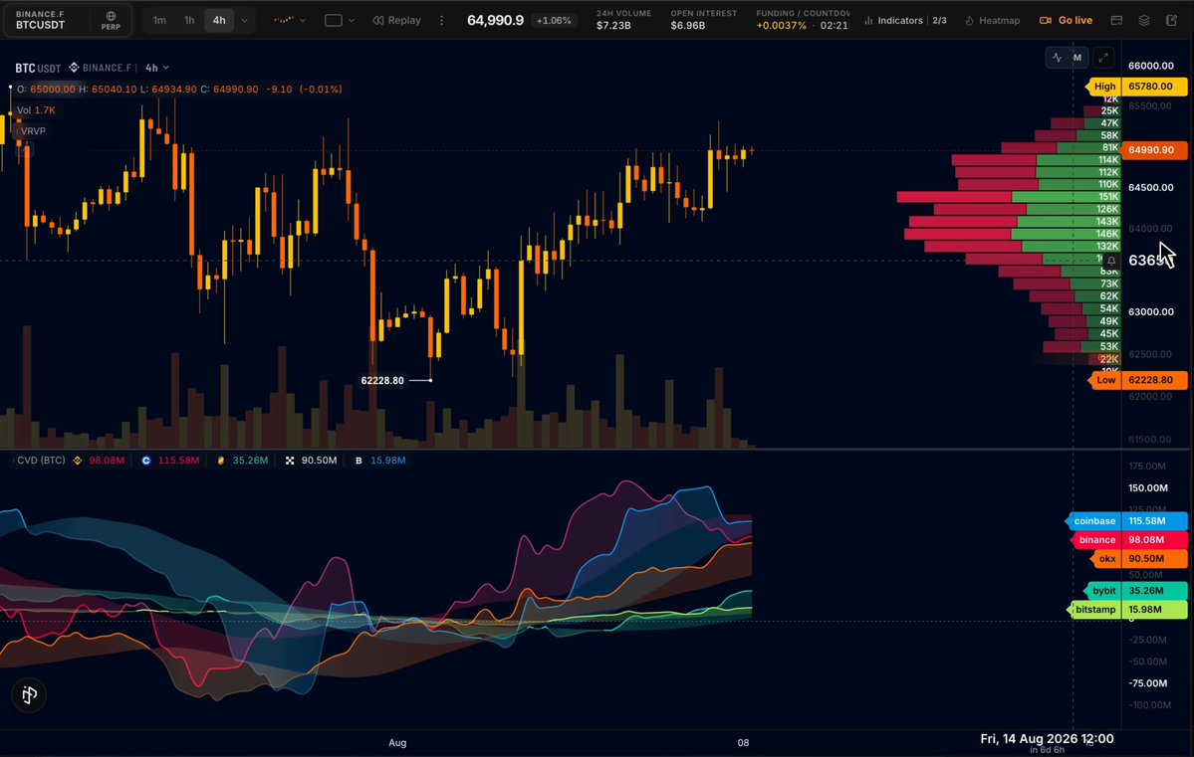Image resolution: width=1194 pixels, height=757 pixels.
Task: Open the layout rectangle dropdown
Action: (340, 21)
